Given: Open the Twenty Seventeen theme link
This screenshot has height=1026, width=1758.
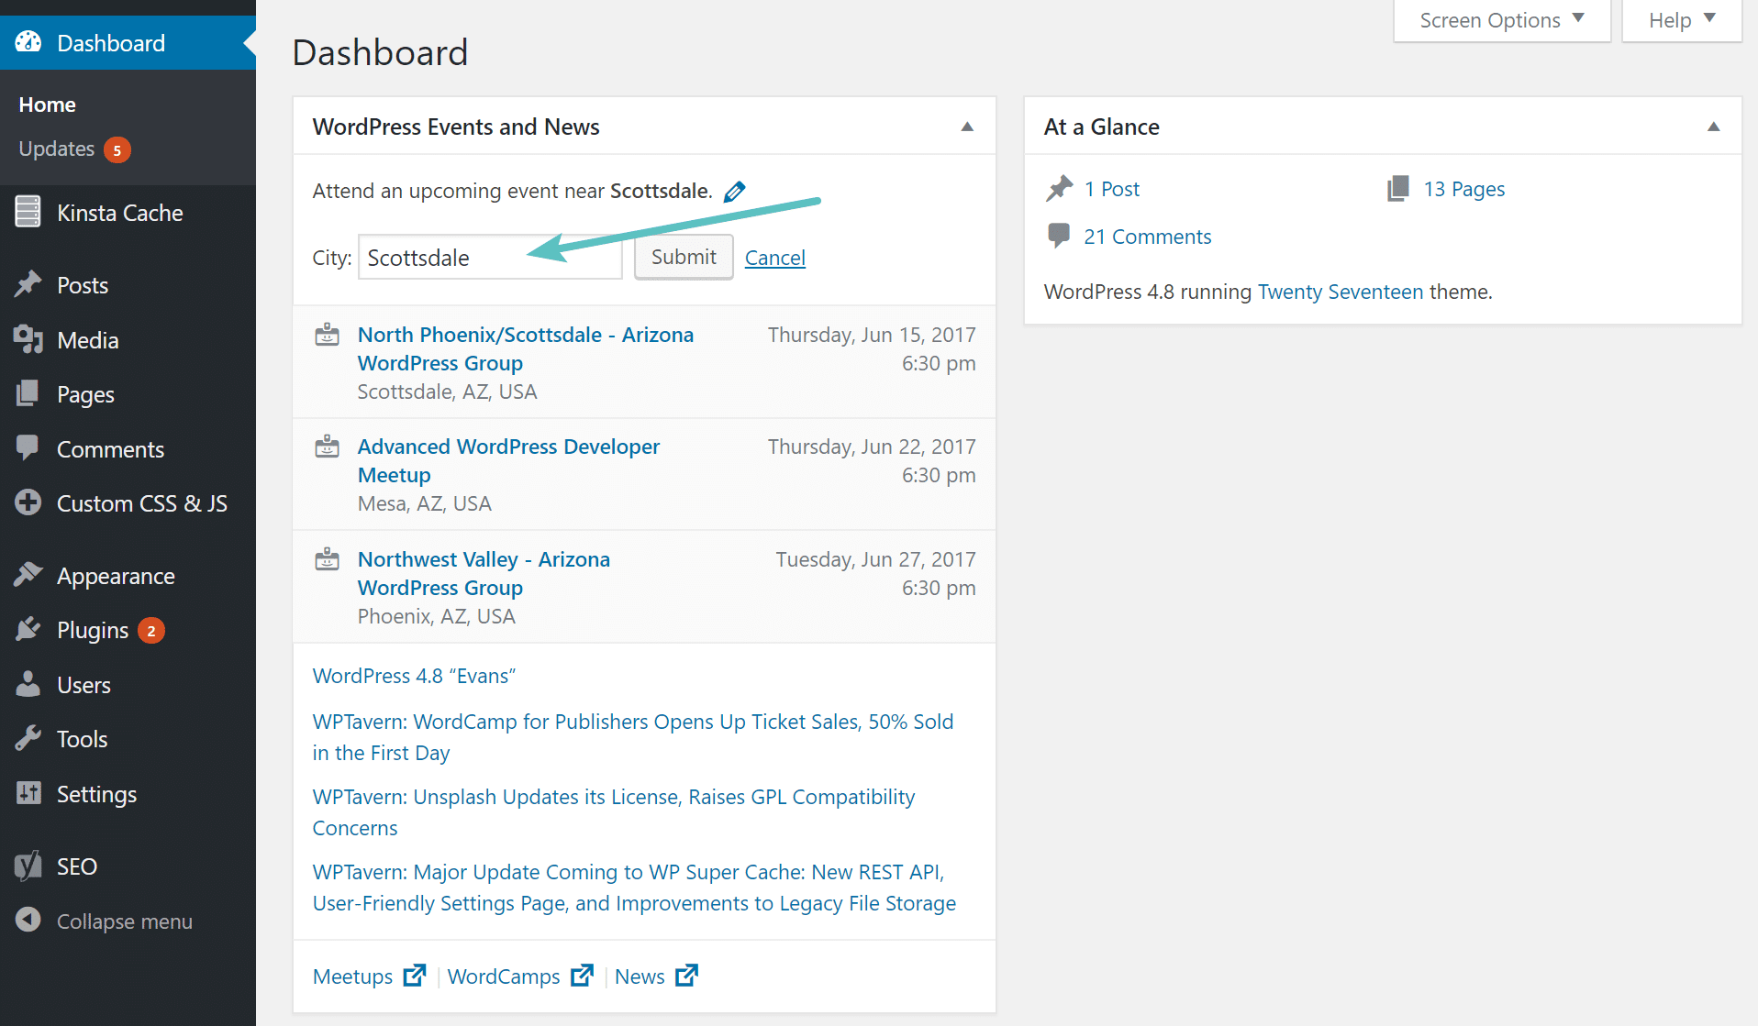Looking at the screenshot, I should tap(1340, 292).
